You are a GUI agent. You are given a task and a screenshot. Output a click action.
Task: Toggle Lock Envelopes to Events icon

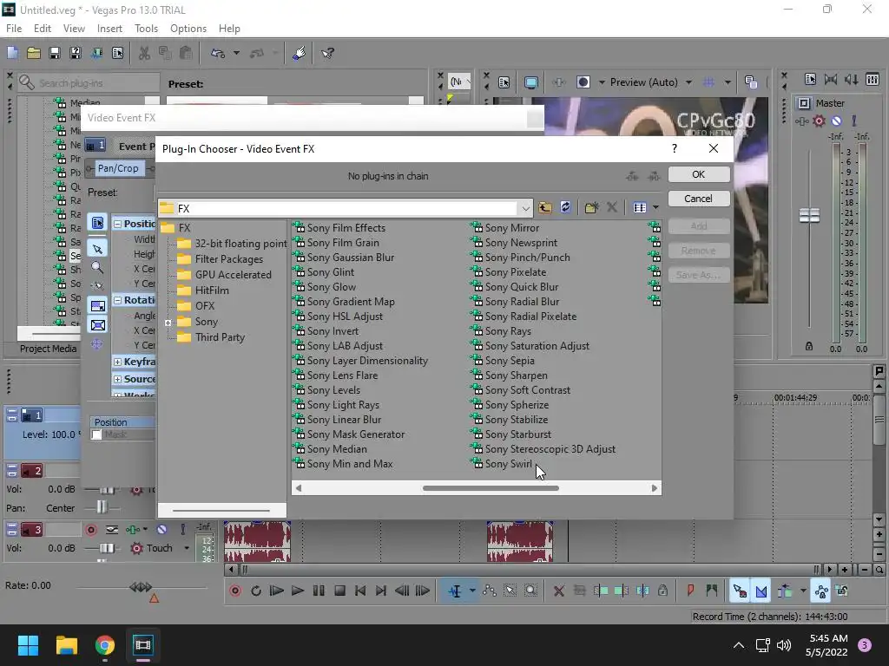click(x=821, y=591)
